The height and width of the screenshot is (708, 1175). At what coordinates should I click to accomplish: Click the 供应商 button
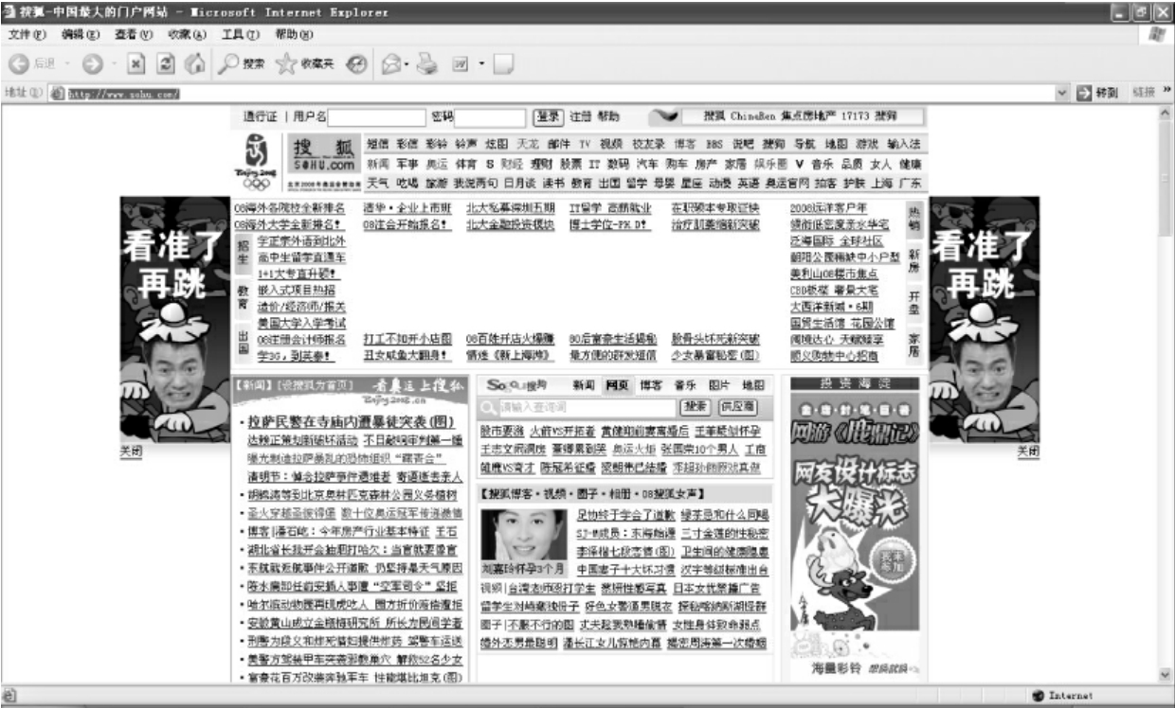click(736, 406)
